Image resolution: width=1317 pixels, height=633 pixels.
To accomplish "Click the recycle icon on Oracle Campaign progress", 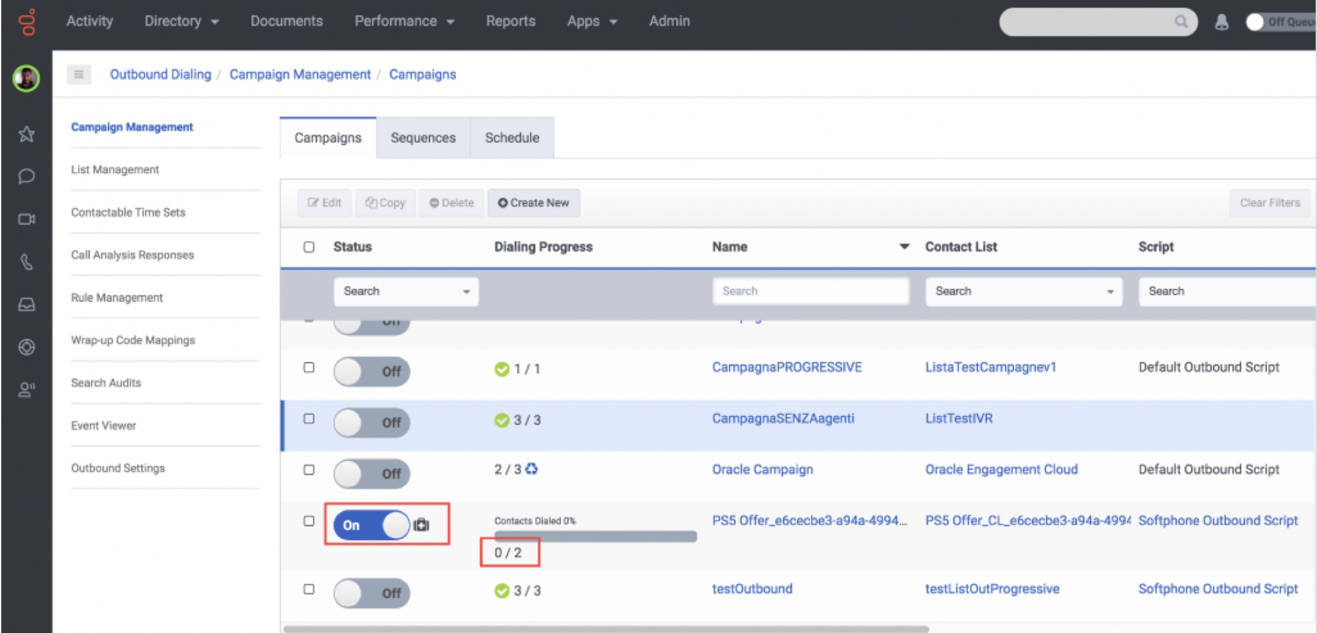I will [531, 469].
